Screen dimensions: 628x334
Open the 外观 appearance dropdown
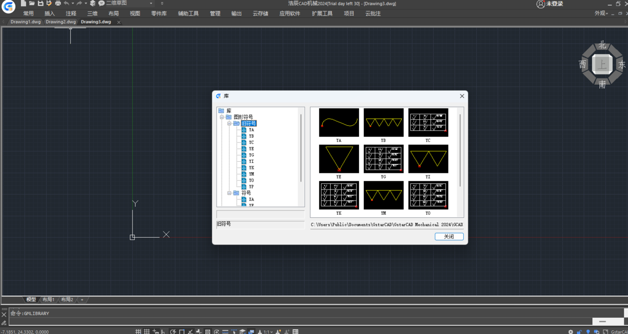click(x=602, y=13)
